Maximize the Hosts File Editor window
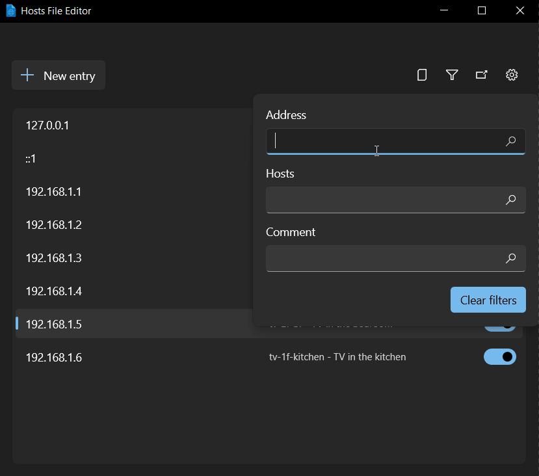Screen dimensions: 539x476 click(x=482, y=11)
